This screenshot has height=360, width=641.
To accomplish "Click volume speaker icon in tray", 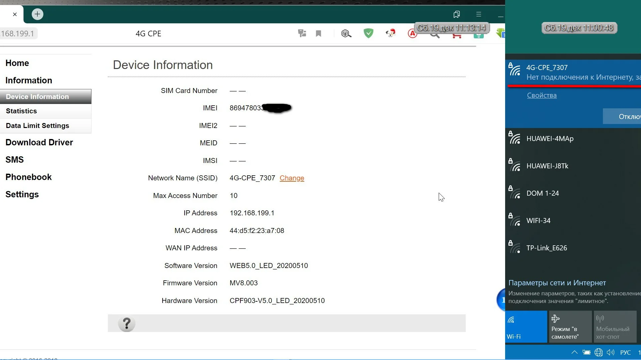I will (610, 352).
